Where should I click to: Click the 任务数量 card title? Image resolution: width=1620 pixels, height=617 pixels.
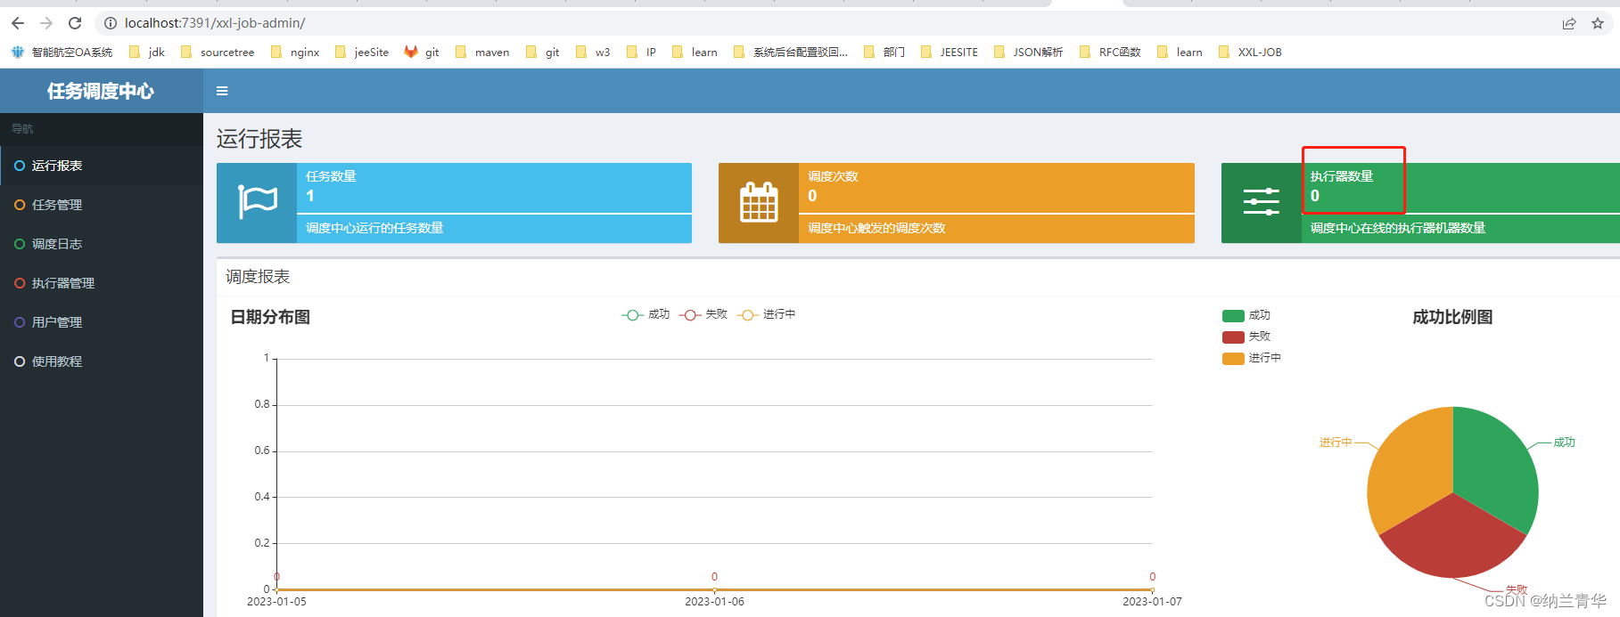point(331,176)
